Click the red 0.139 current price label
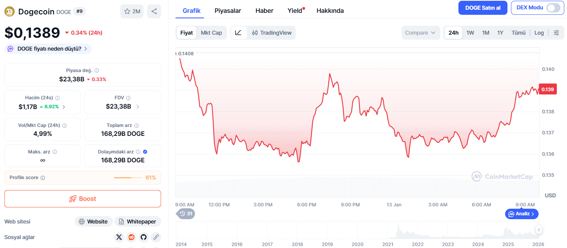 click(548, 90)
